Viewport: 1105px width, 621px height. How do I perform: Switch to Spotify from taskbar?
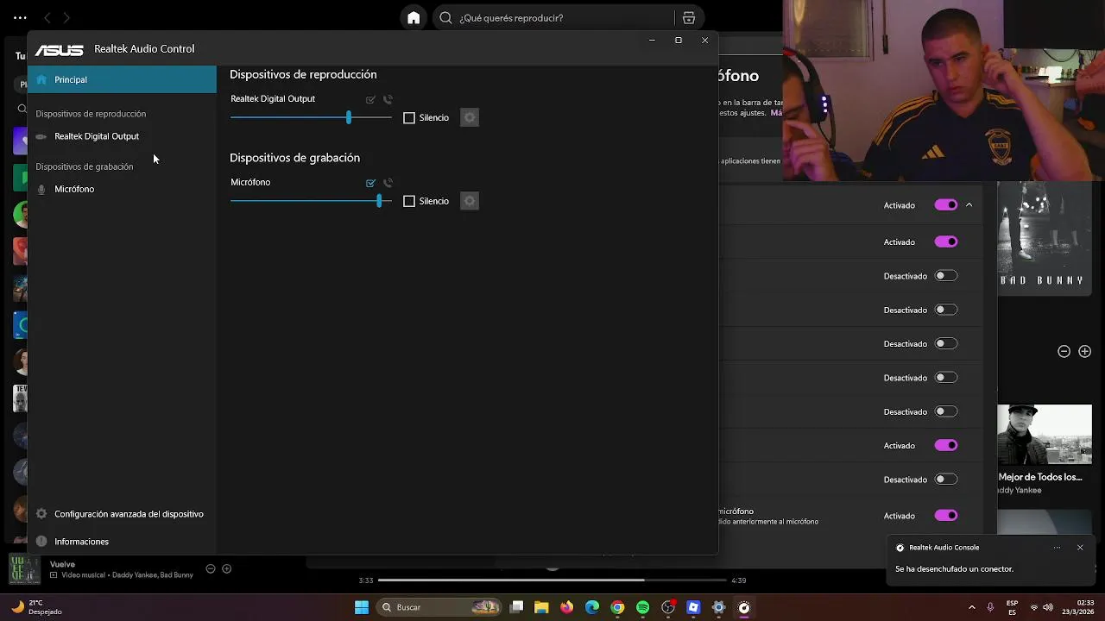click(642, 607)
